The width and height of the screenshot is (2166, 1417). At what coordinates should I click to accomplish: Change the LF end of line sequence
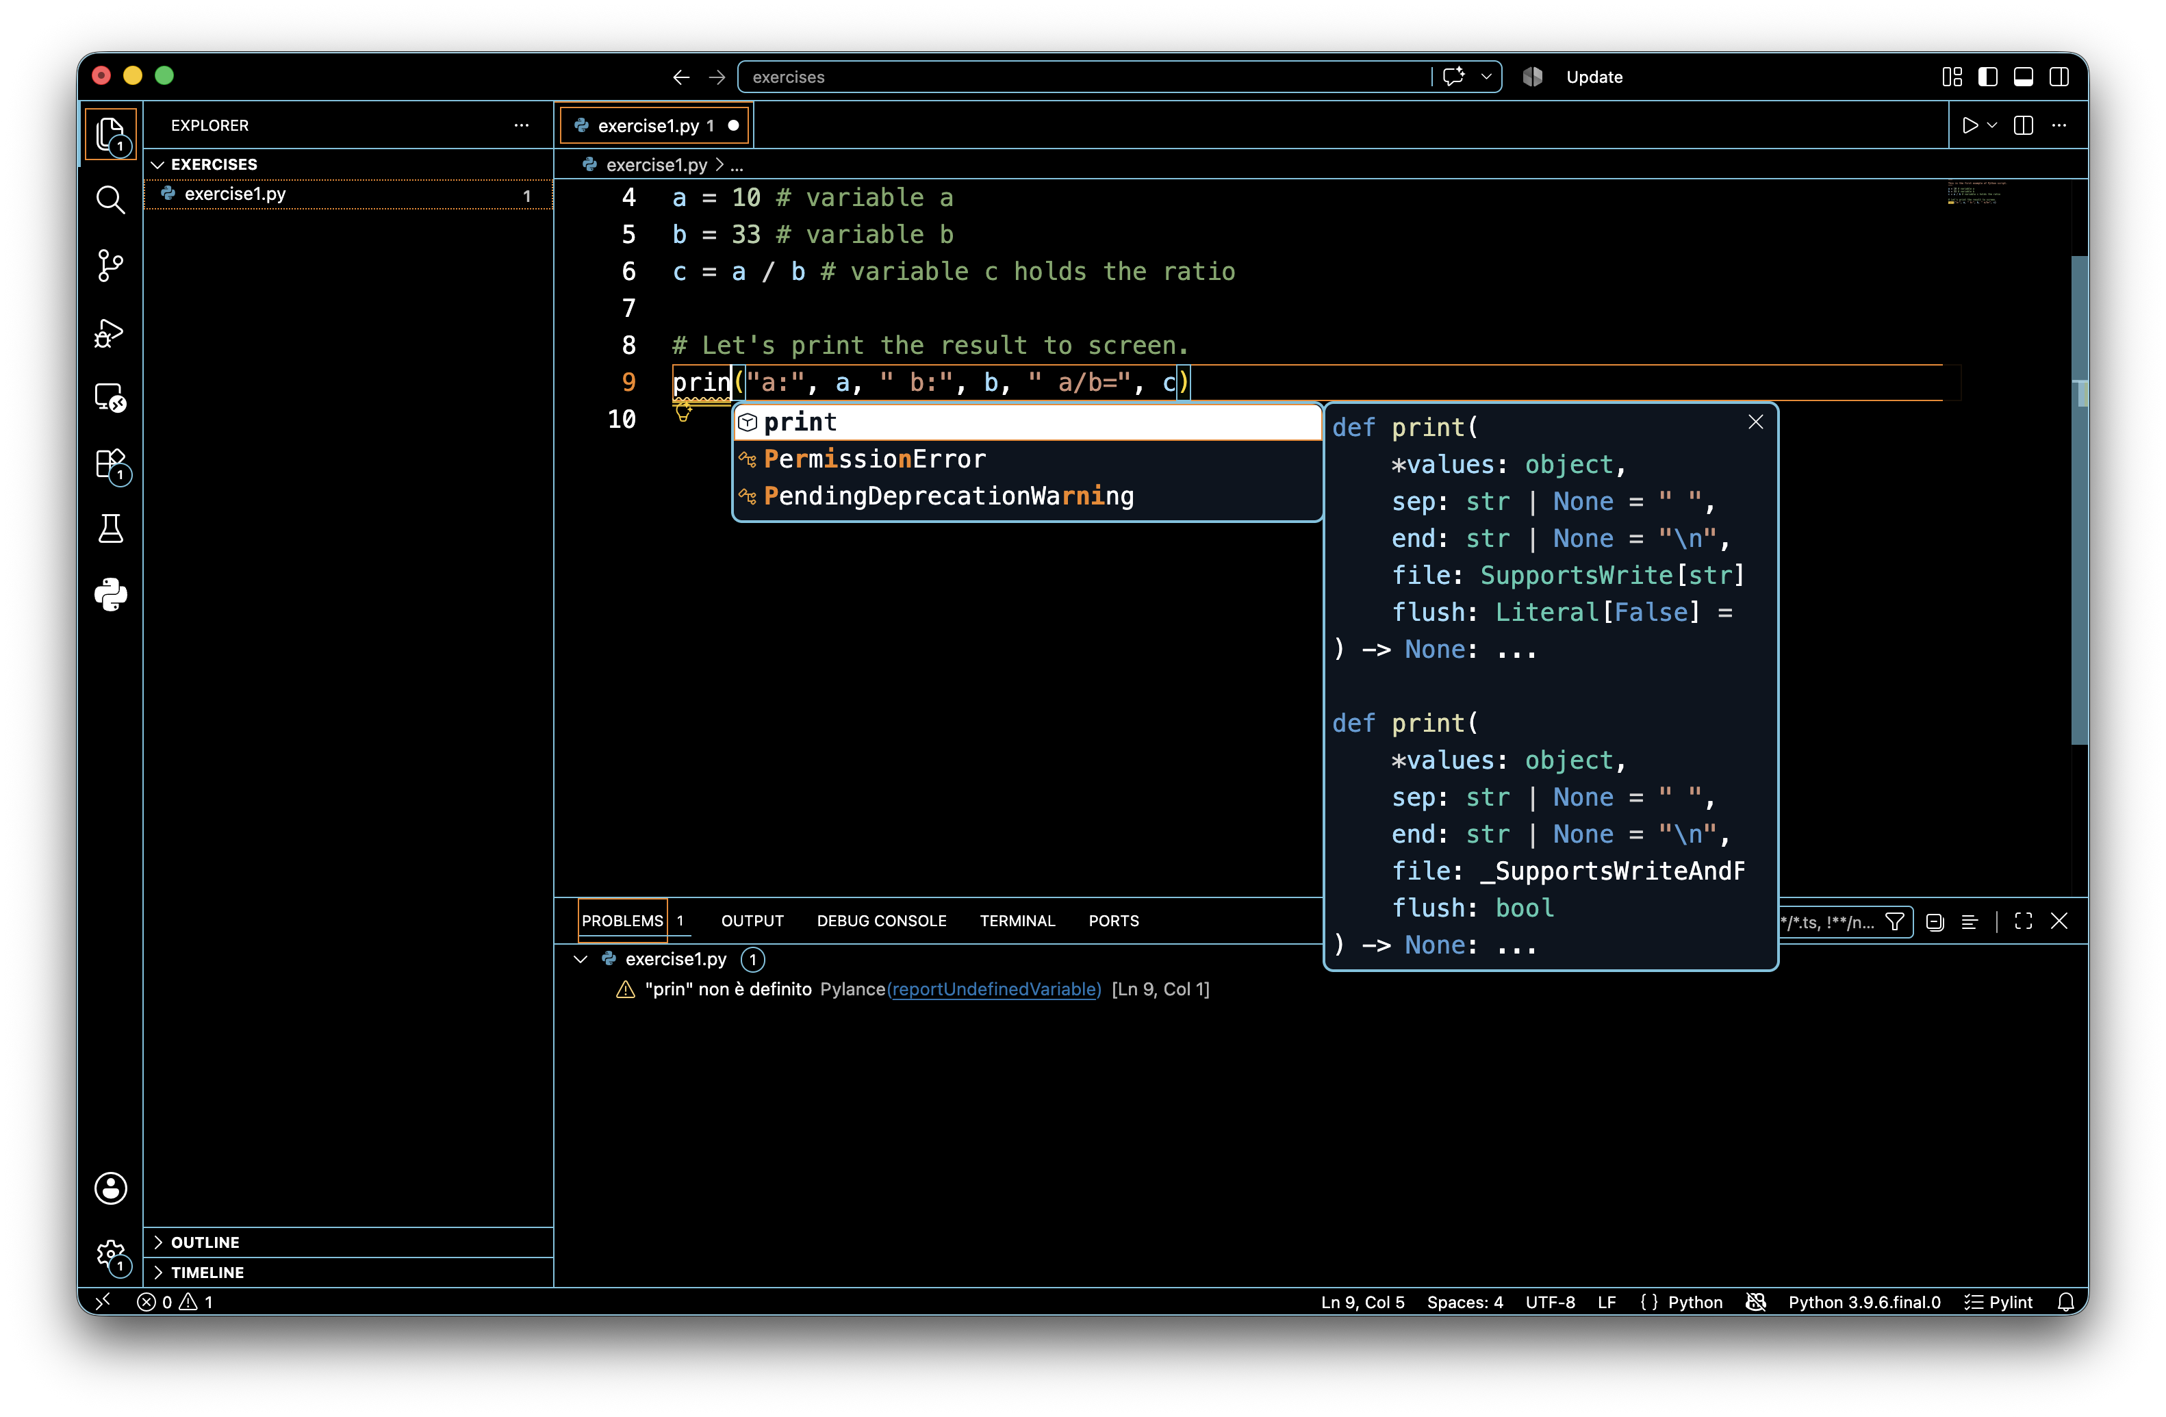[1606, 1302]
